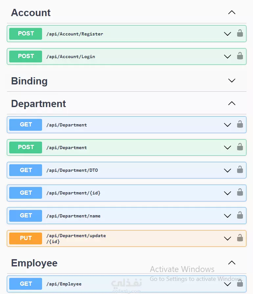Expand POST /api/Account/Register using its arrow
The height and width of the screenshot is (294, 253).
(x=227, y=34)
